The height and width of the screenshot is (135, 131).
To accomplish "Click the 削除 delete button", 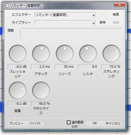I will [x=116, y=23].
